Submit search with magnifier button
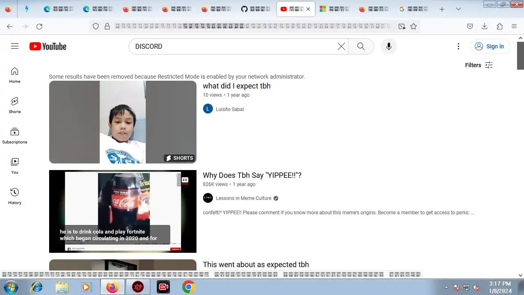This screenshot has width=524, height=295. [x=361, y=46]
